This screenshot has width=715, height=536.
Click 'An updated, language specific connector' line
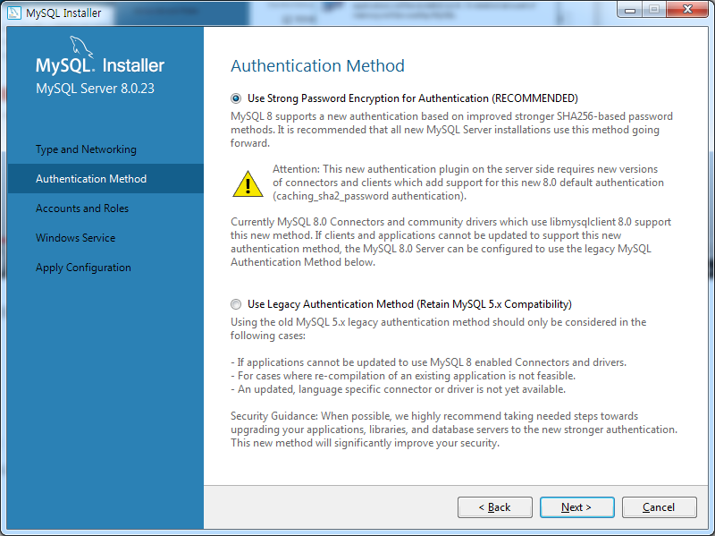398,389
